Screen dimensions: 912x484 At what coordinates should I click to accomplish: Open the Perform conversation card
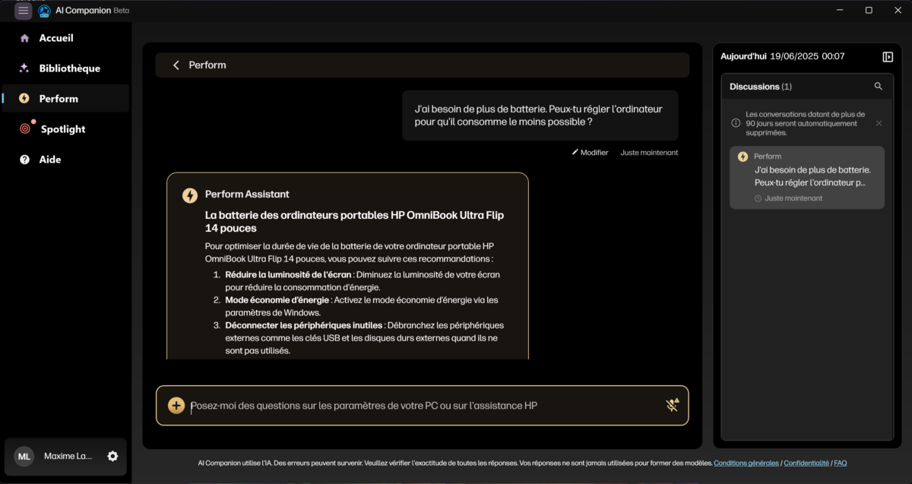coord(807,178)
